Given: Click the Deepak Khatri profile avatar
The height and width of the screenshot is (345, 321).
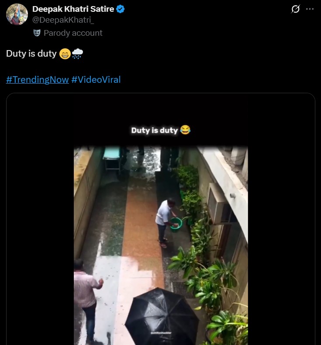Looking at the screenshot, I should pyautogui.click(x=17, y=14).
